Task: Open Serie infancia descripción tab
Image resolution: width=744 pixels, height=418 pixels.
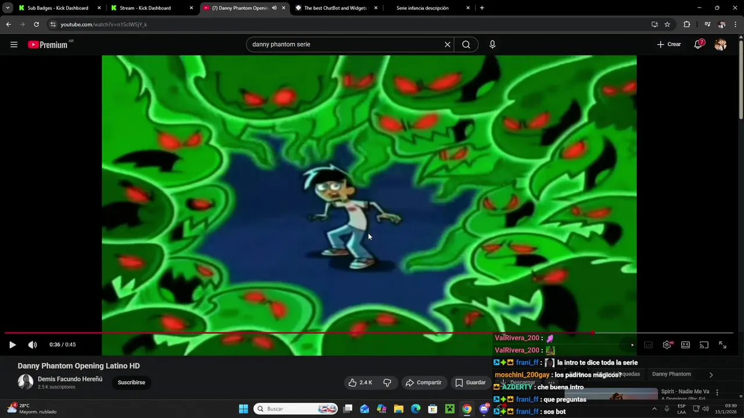Action: pyautogui.click(x=423, y=8)
